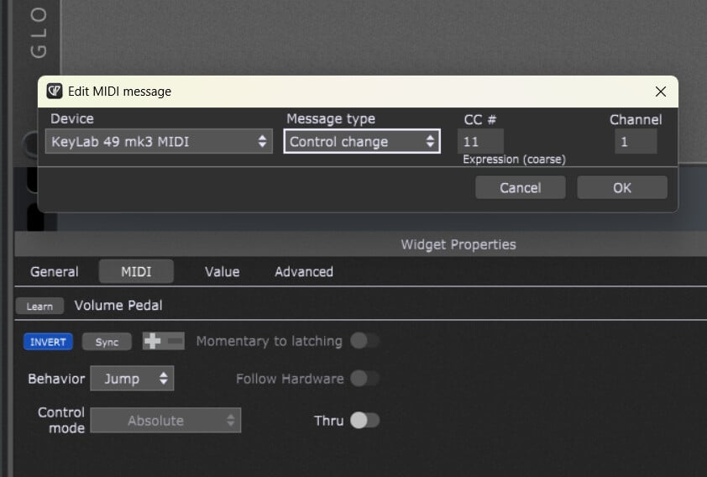Go to the Advanced tab
The height and width of the screenshot is (477, 707).
304,272
